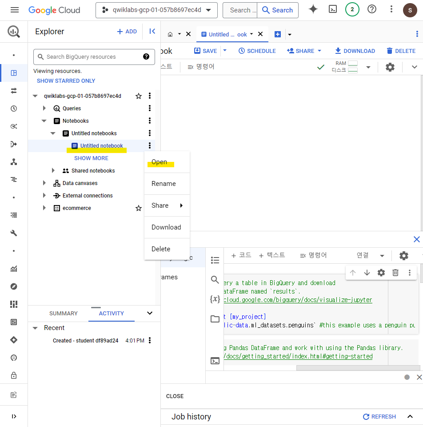423x427 pixels.
Task: Expand External connections node
Action: [x=44, y=196]
